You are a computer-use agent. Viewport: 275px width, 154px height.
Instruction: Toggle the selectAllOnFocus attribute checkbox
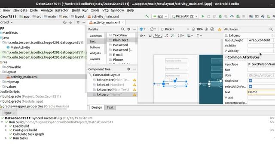(251, 86)
